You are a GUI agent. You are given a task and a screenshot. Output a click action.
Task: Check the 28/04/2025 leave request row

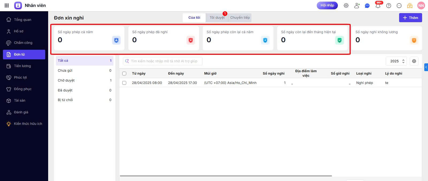(124, 83)
